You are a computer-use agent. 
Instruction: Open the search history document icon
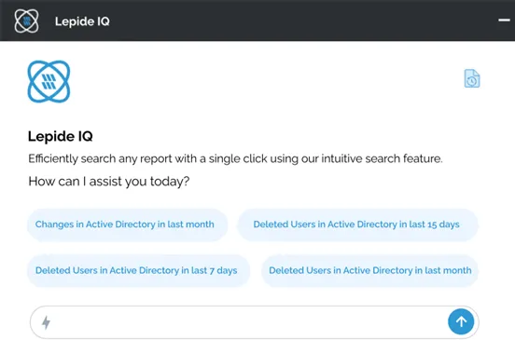click(x=472, y=78)
